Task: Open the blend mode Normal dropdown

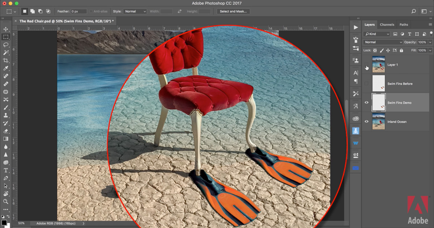Action: tap(383, 42)
